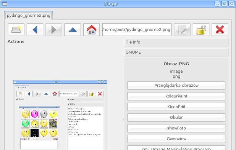
Task: Click the Actions heading
Action: (16, 41)
